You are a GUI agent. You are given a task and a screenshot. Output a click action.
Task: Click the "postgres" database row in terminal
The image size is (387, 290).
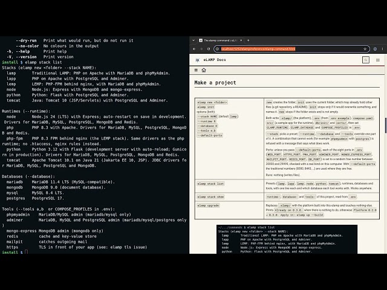pos(35,198)
